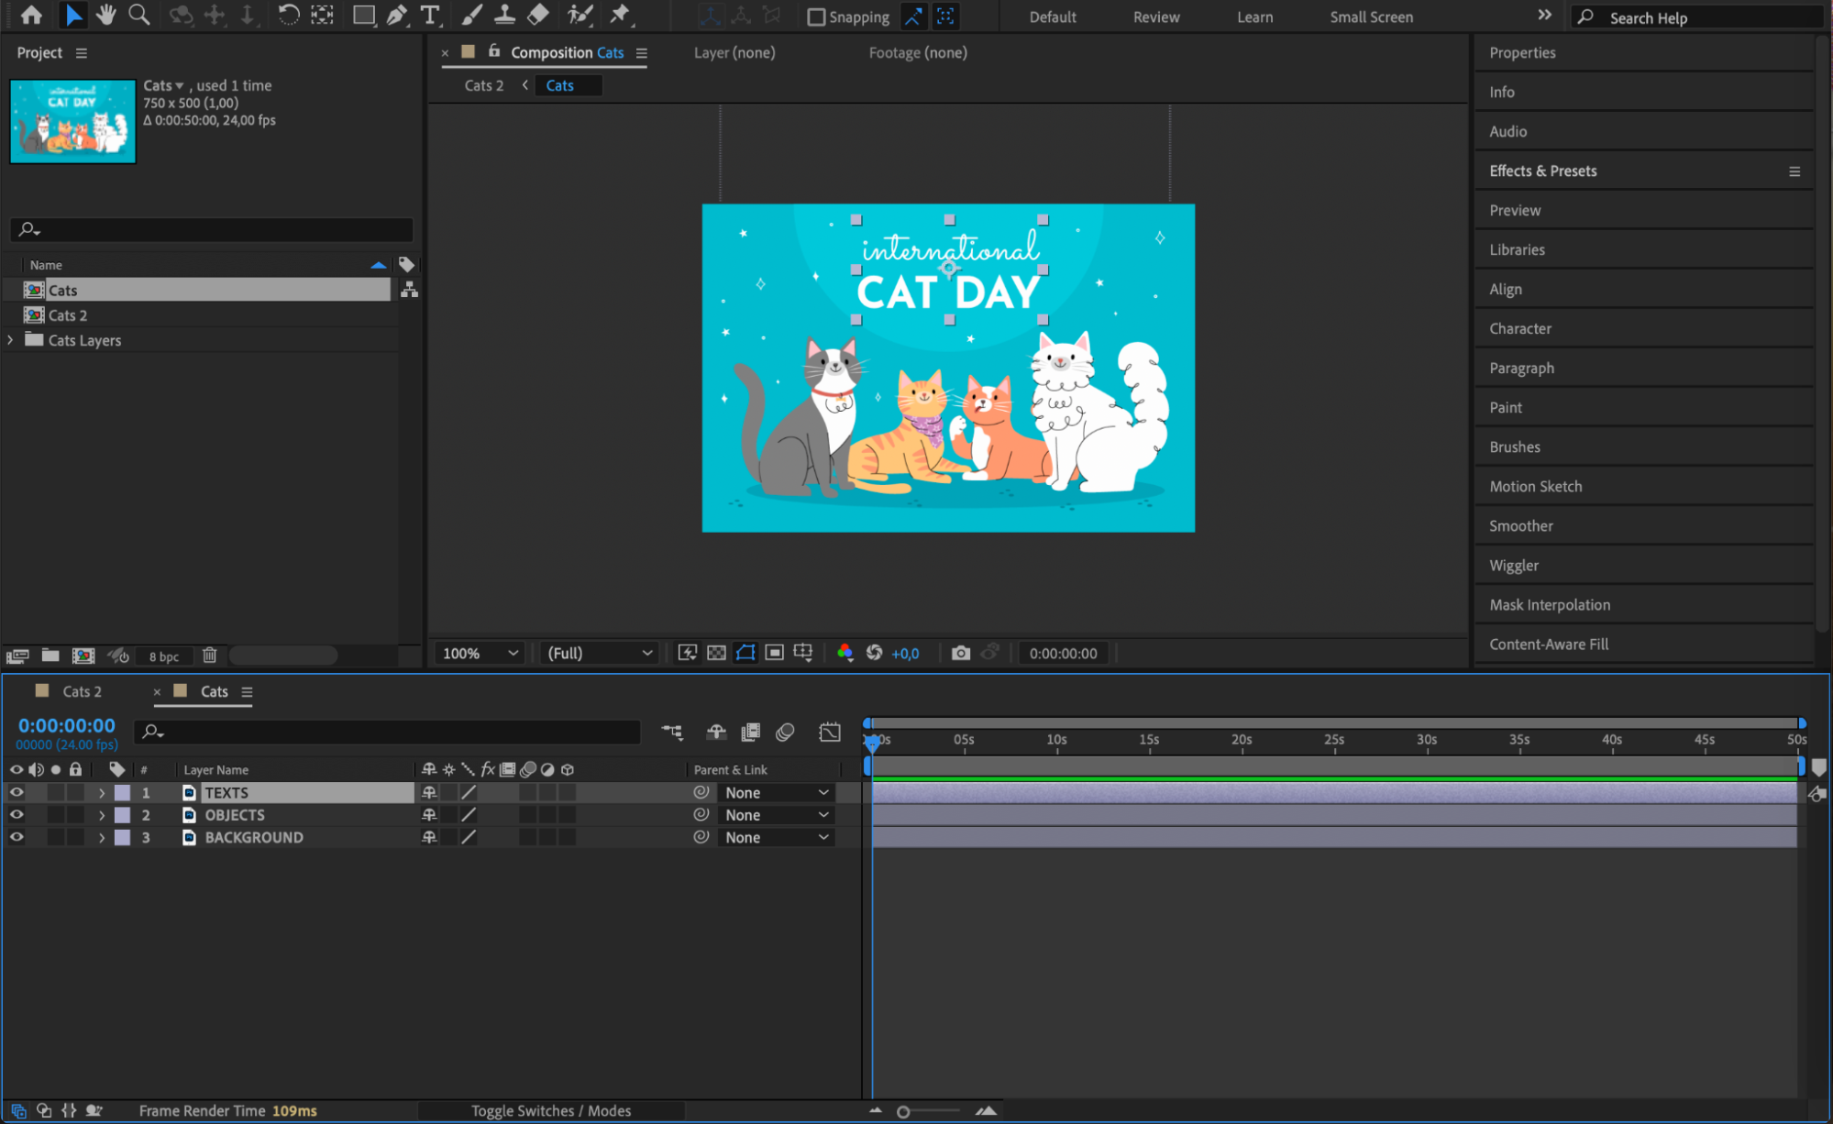Viewport: 1833px width, 1124px height.
Task: Open the Review workspace
Action: [x=1155, y=17]
